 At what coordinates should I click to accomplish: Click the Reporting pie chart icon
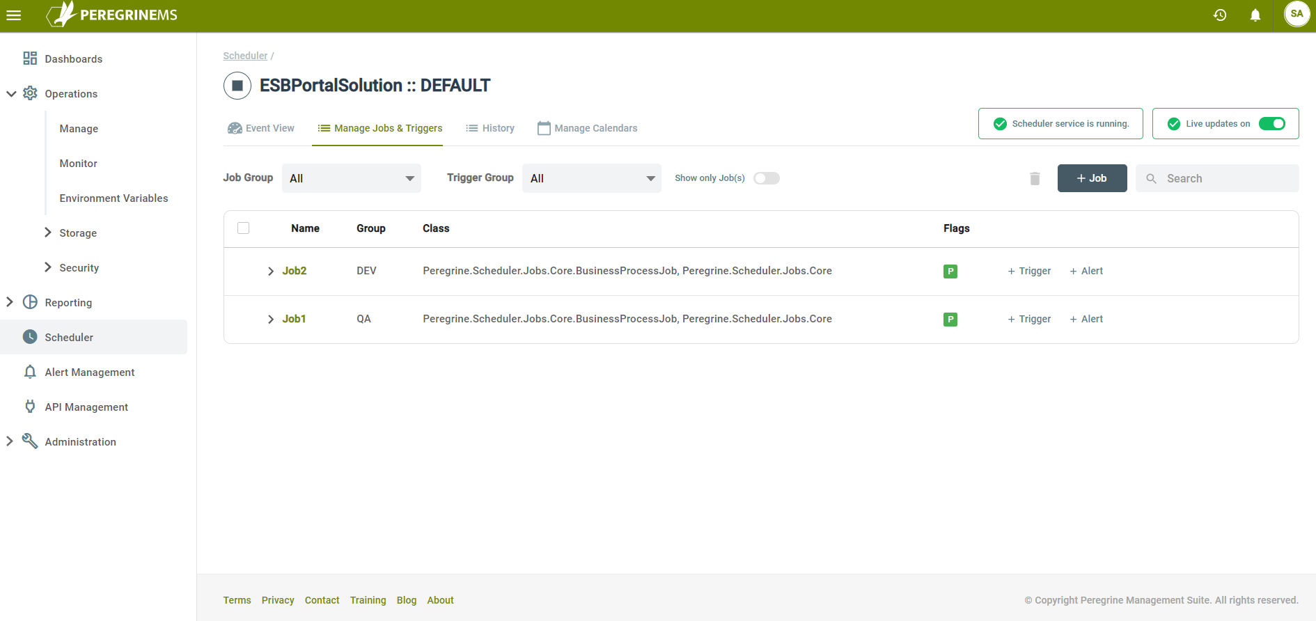tap(30, 302)
